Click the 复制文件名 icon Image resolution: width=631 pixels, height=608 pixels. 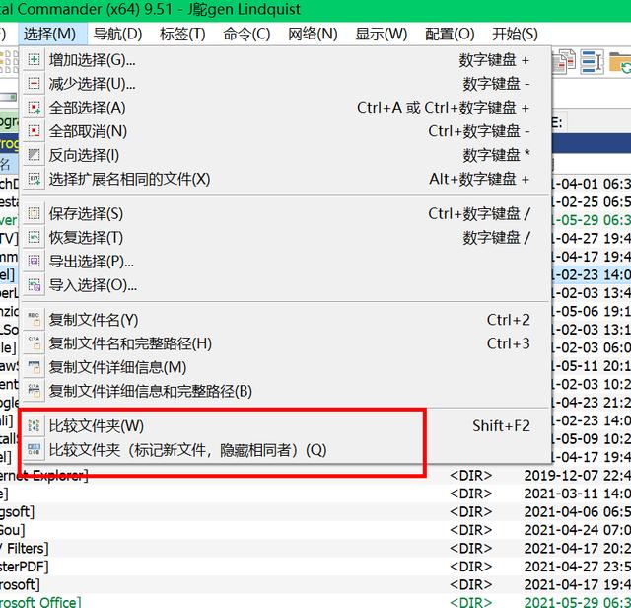pyautogui.click(x=35, y=320)
